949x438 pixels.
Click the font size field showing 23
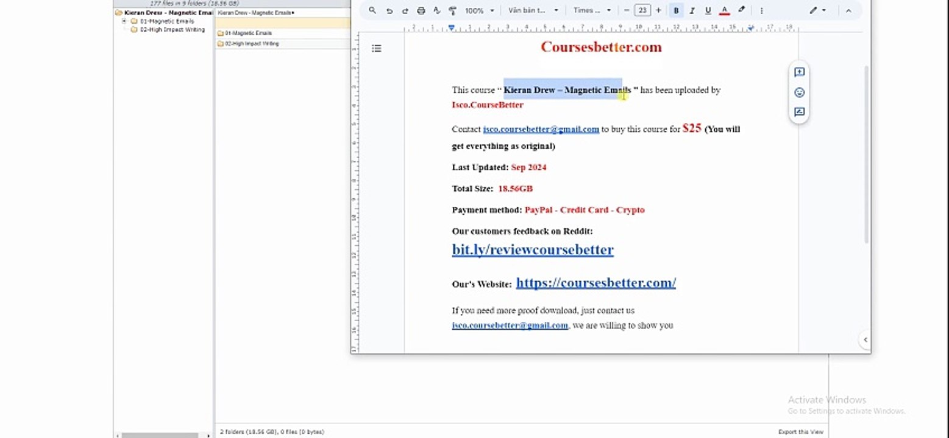642,10
